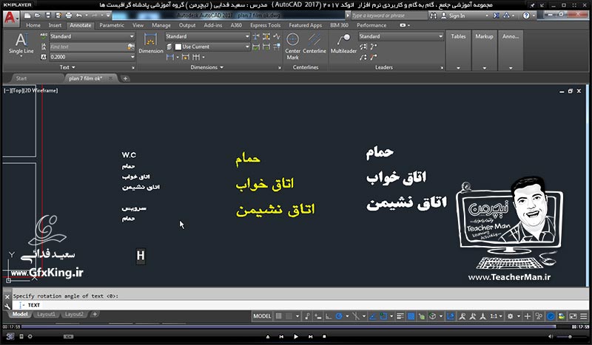Image resolution: width=592 pixels, height=345 pixels.
Task: Toggle Lineweight display in status bar
Action: [x=400, y=316]
